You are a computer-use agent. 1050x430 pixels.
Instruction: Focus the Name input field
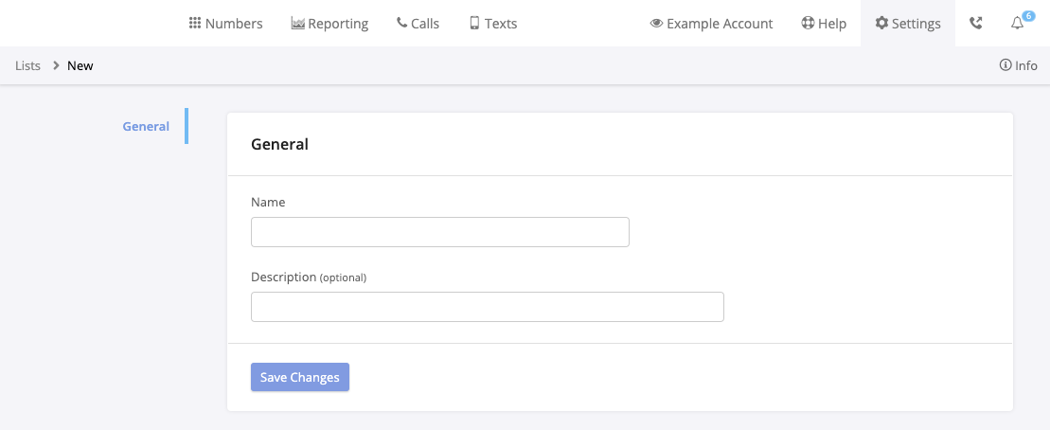[440, 232]
